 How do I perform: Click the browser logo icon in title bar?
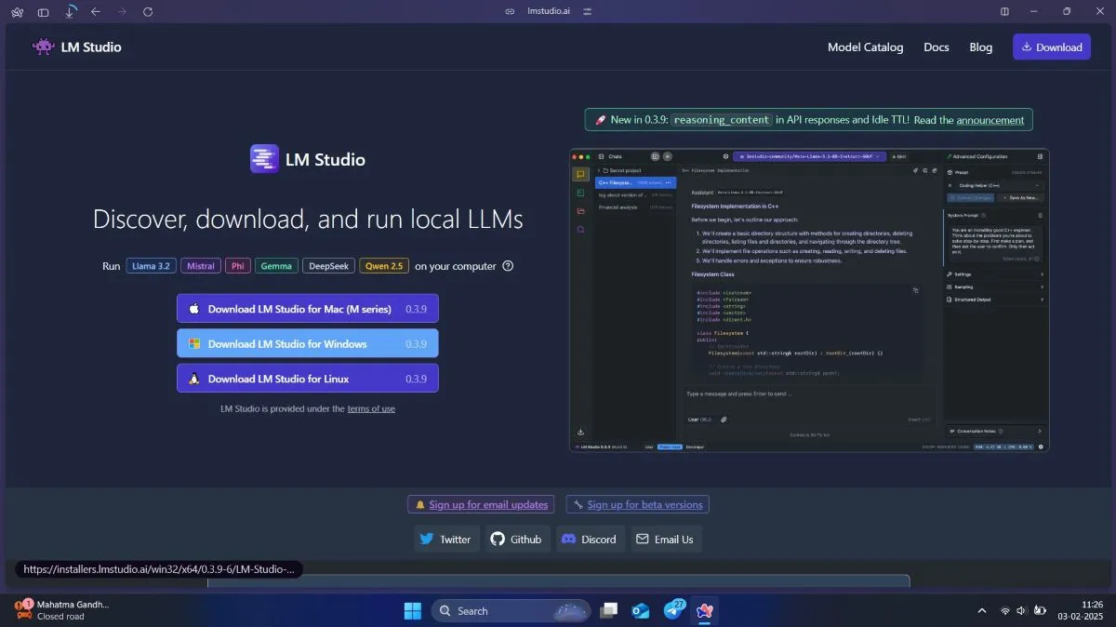17,12
